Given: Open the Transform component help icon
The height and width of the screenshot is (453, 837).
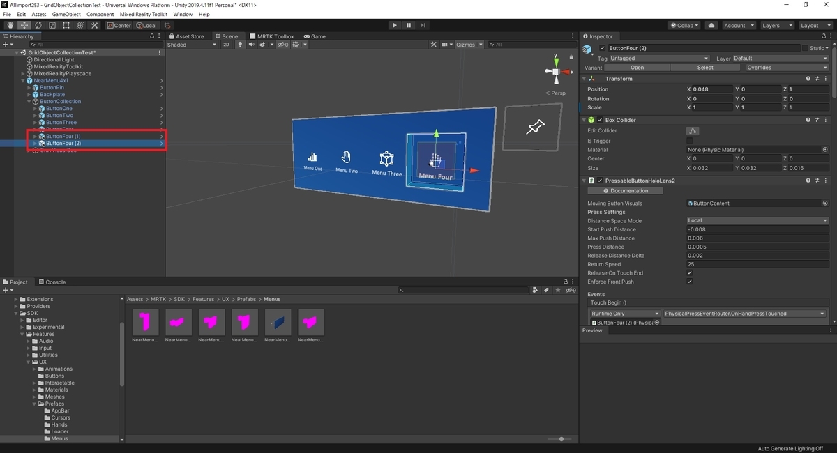Looking at the screenshot, I should tap(808, 79).
